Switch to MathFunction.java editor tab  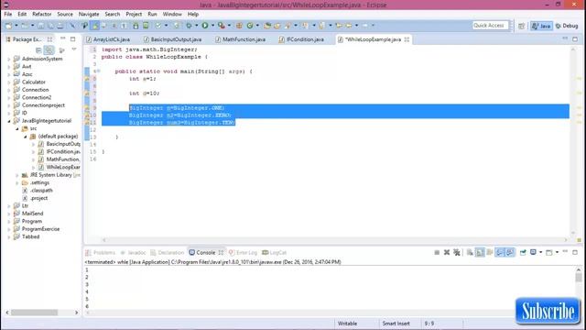coord(244,39)
